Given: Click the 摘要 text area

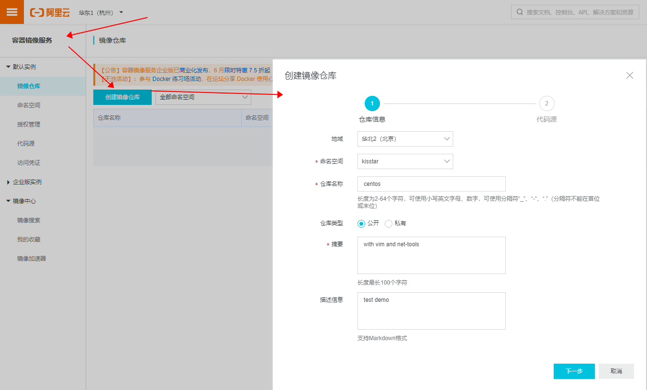Looking at the screenshot, I should (x=432, y=255).
